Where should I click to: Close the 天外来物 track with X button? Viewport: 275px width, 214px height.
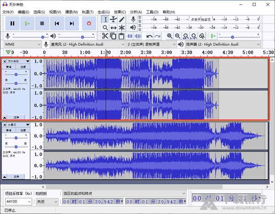tap(5, 61)
